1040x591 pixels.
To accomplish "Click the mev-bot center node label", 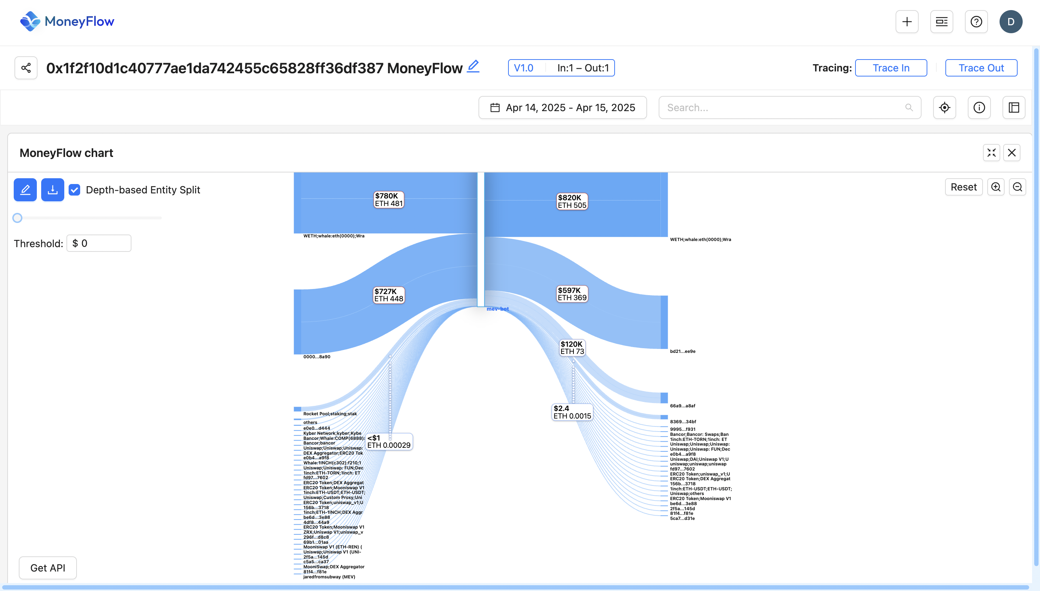I will coord(498,309).
